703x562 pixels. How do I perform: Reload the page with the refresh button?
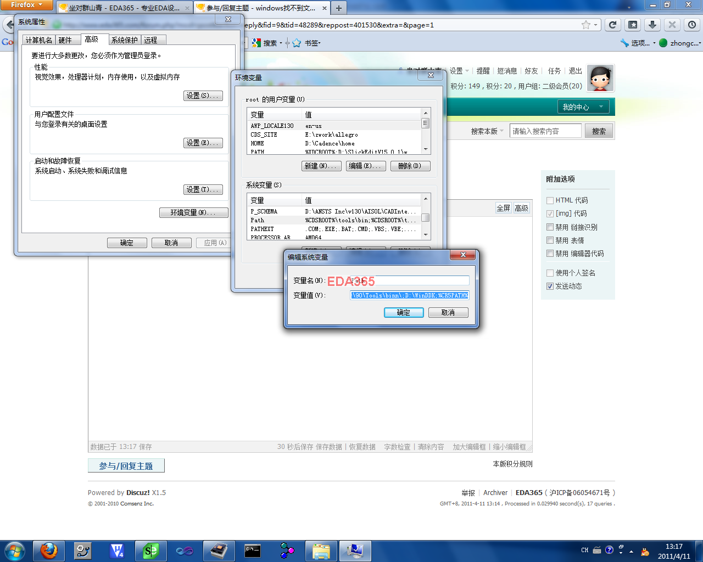tap(612, 25)
